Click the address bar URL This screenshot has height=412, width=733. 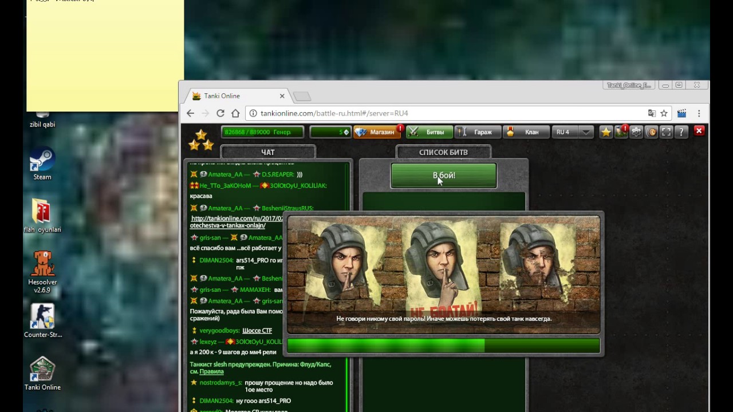click(334, 113)
